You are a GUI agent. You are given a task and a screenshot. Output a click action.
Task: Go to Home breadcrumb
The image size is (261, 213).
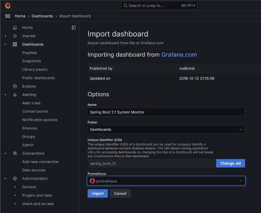[20, 16]
